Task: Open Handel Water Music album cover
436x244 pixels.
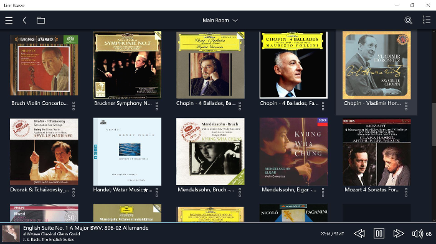Action: point(127,151)
